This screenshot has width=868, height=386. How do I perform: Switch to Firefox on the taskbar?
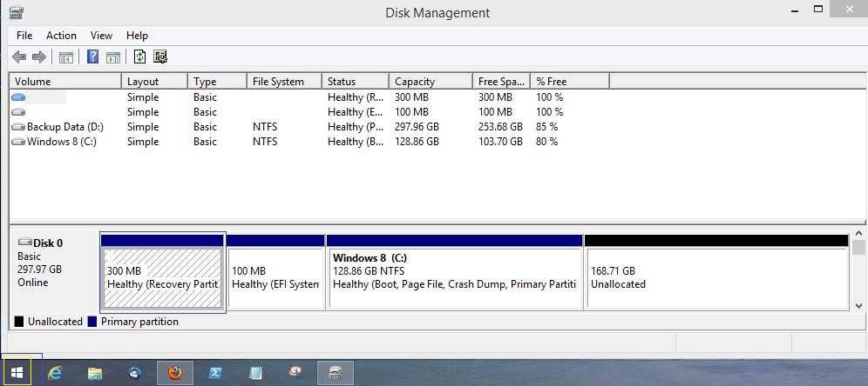(175, 373)
